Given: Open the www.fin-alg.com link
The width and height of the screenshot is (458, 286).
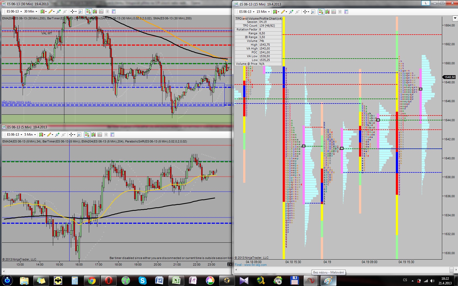Looking at the screenshot, I should pyautogui.click(x=255, y=265).
